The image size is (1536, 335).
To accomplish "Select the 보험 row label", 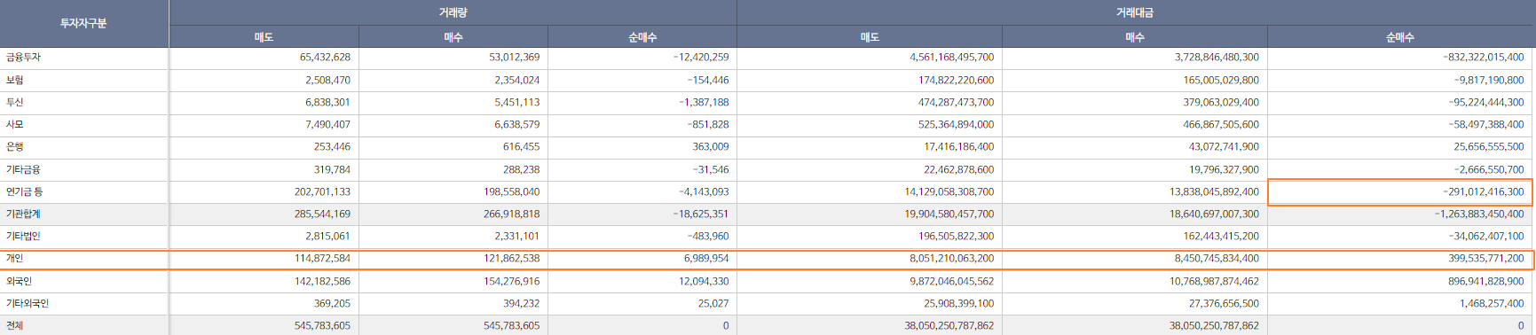I will pos(15,80).
